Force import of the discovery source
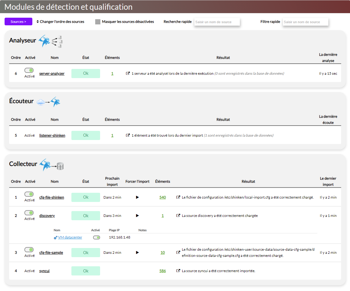Image resolution: width=350 pixels, height=291 pixels. [137, 216]
